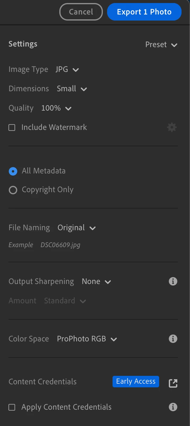
Task: Open the Content Credentials external link icon
Action: pos(173,383)
